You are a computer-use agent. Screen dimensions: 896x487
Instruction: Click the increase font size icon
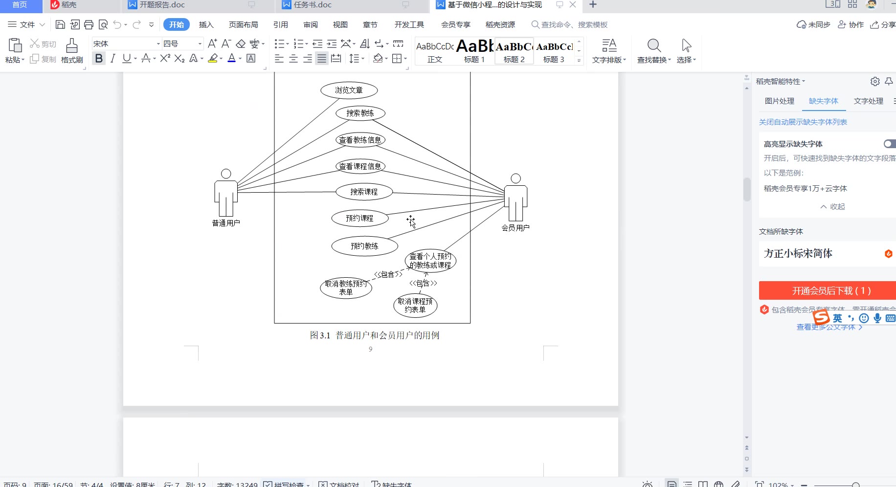[212, 44]
